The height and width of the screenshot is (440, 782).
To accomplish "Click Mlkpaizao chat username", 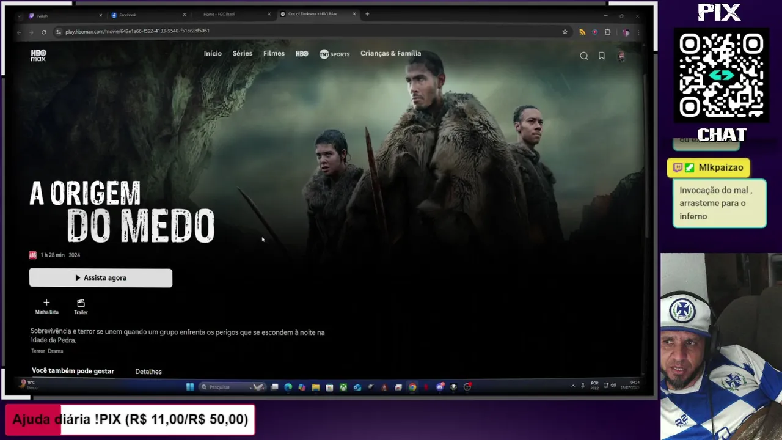I will (721, 167).
